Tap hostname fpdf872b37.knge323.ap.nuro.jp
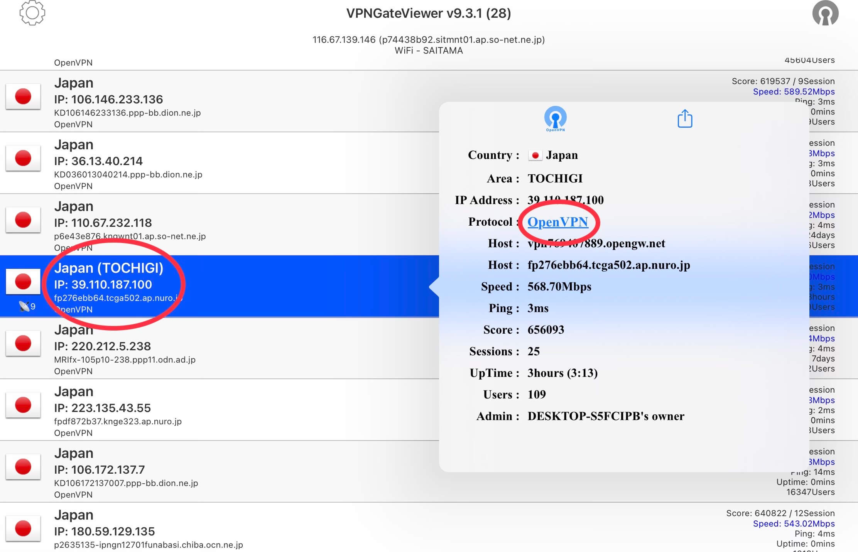This screenshot has width=858, height=552. (x=118, y=421)
